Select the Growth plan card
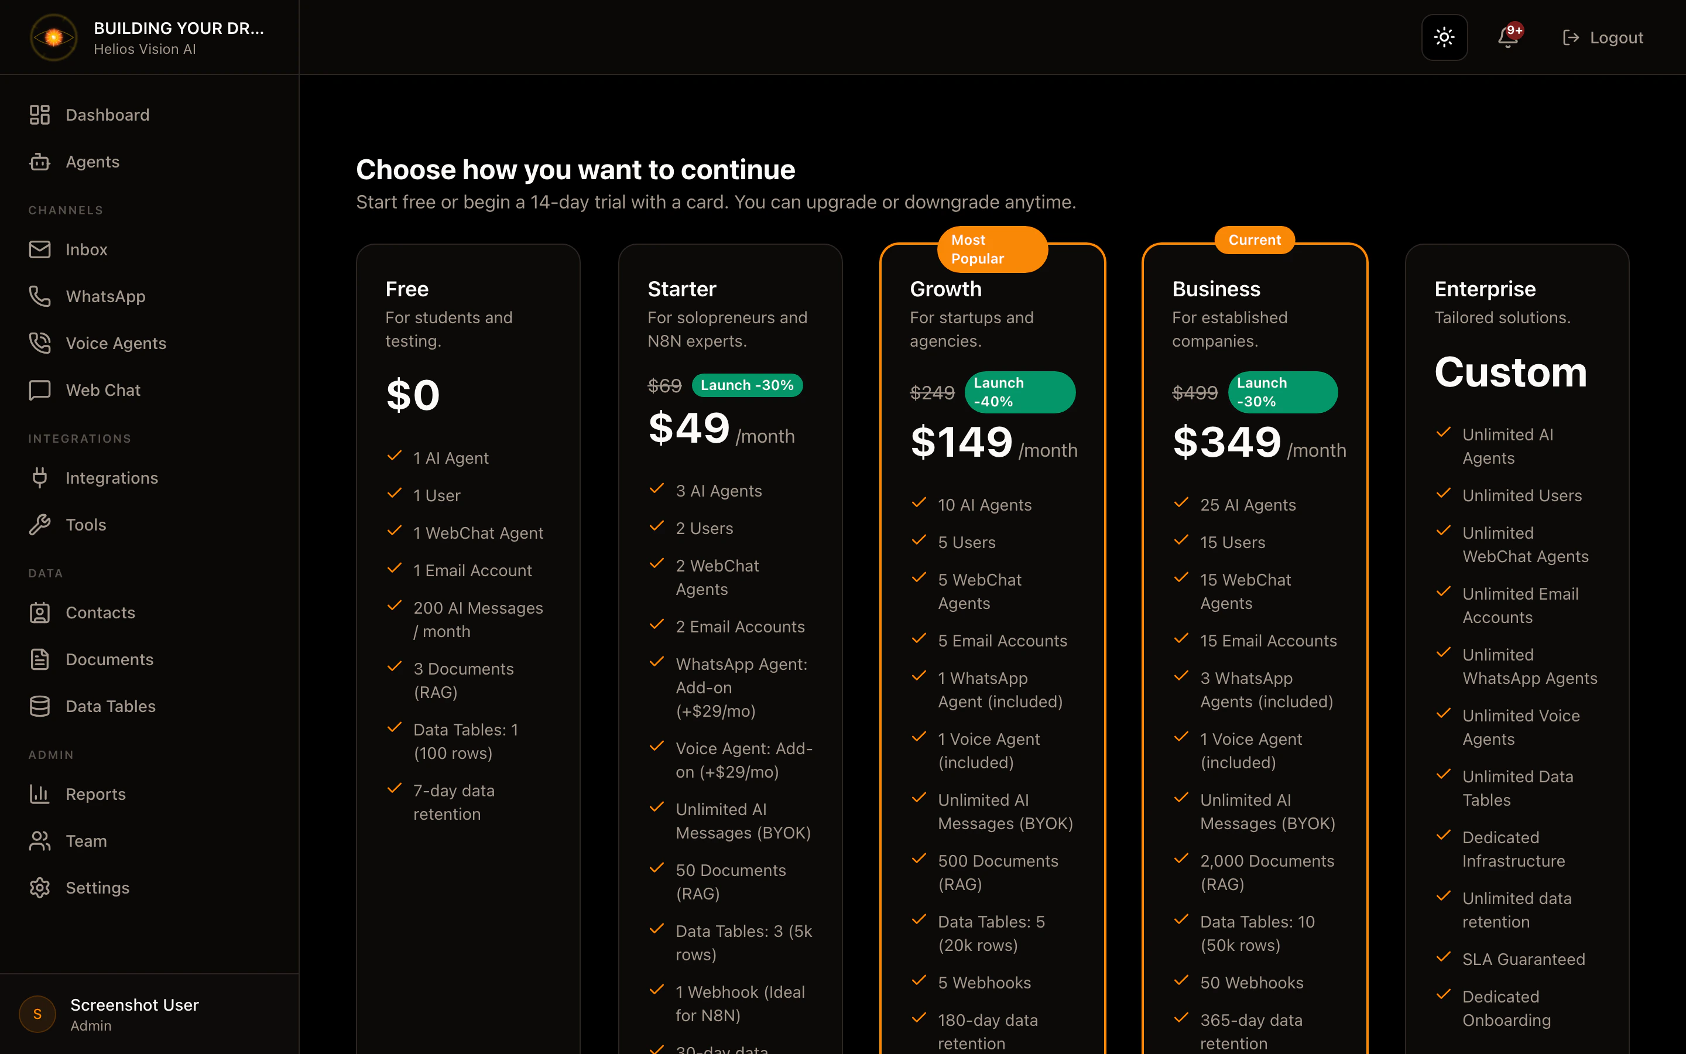This screenshot has height=1054, width=1686. point(992,627)
